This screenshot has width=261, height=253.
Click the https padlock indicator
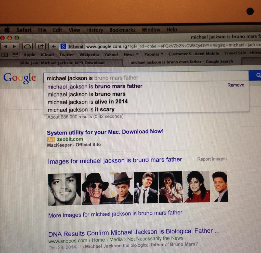[x=76, y=46]
